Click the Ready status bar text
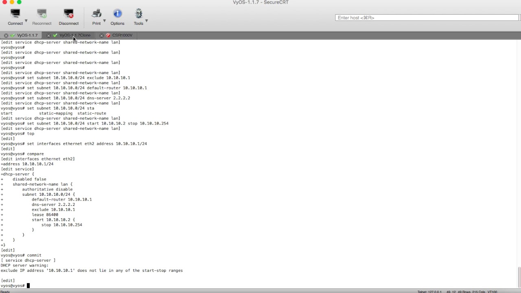Screen dimensions: 521x293 tap(5, 291)
